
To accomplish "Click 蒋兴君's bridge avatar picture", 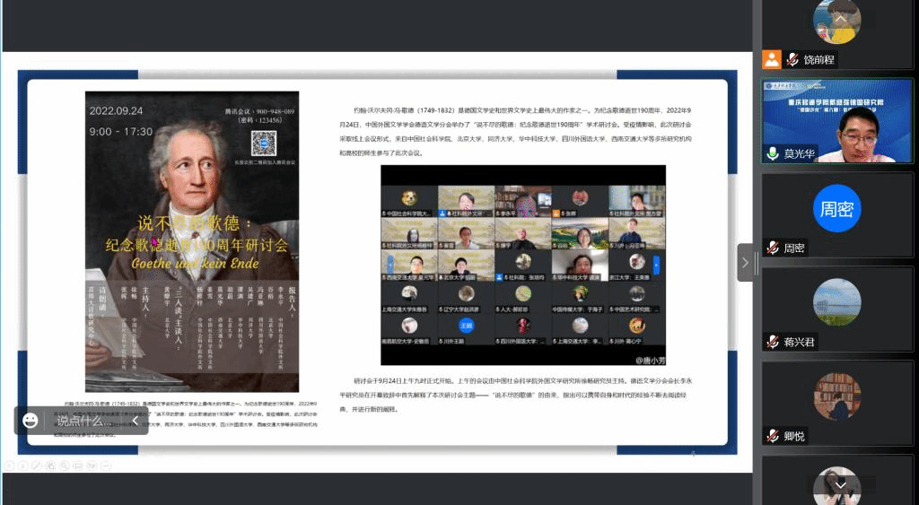I will pos(837,302).
